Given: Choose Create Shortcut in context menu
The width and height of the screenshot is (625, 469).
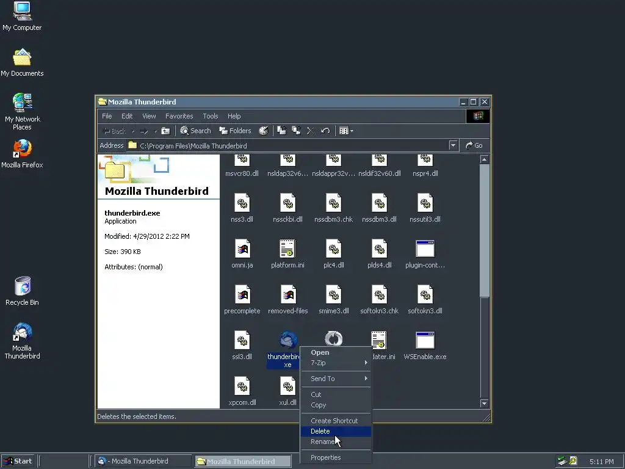Looking at the screenshot, I should [336, 421].
